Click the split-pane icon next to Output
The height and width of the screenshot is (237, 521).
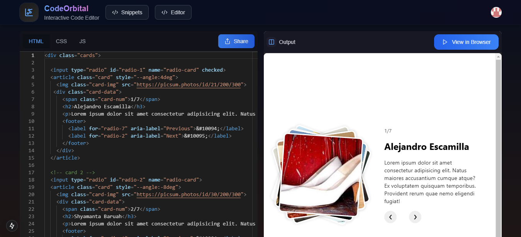271,42
